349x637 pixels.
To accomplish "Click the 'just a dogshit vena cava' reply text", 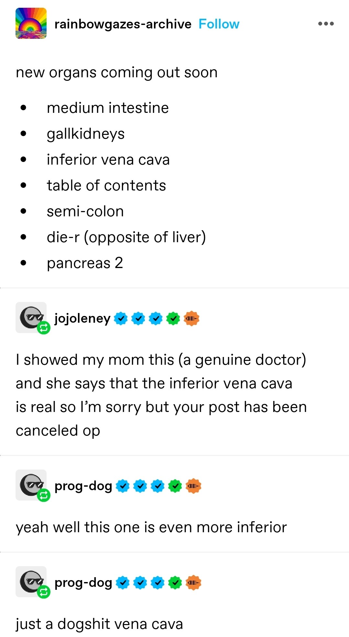I will click(99, 624).
